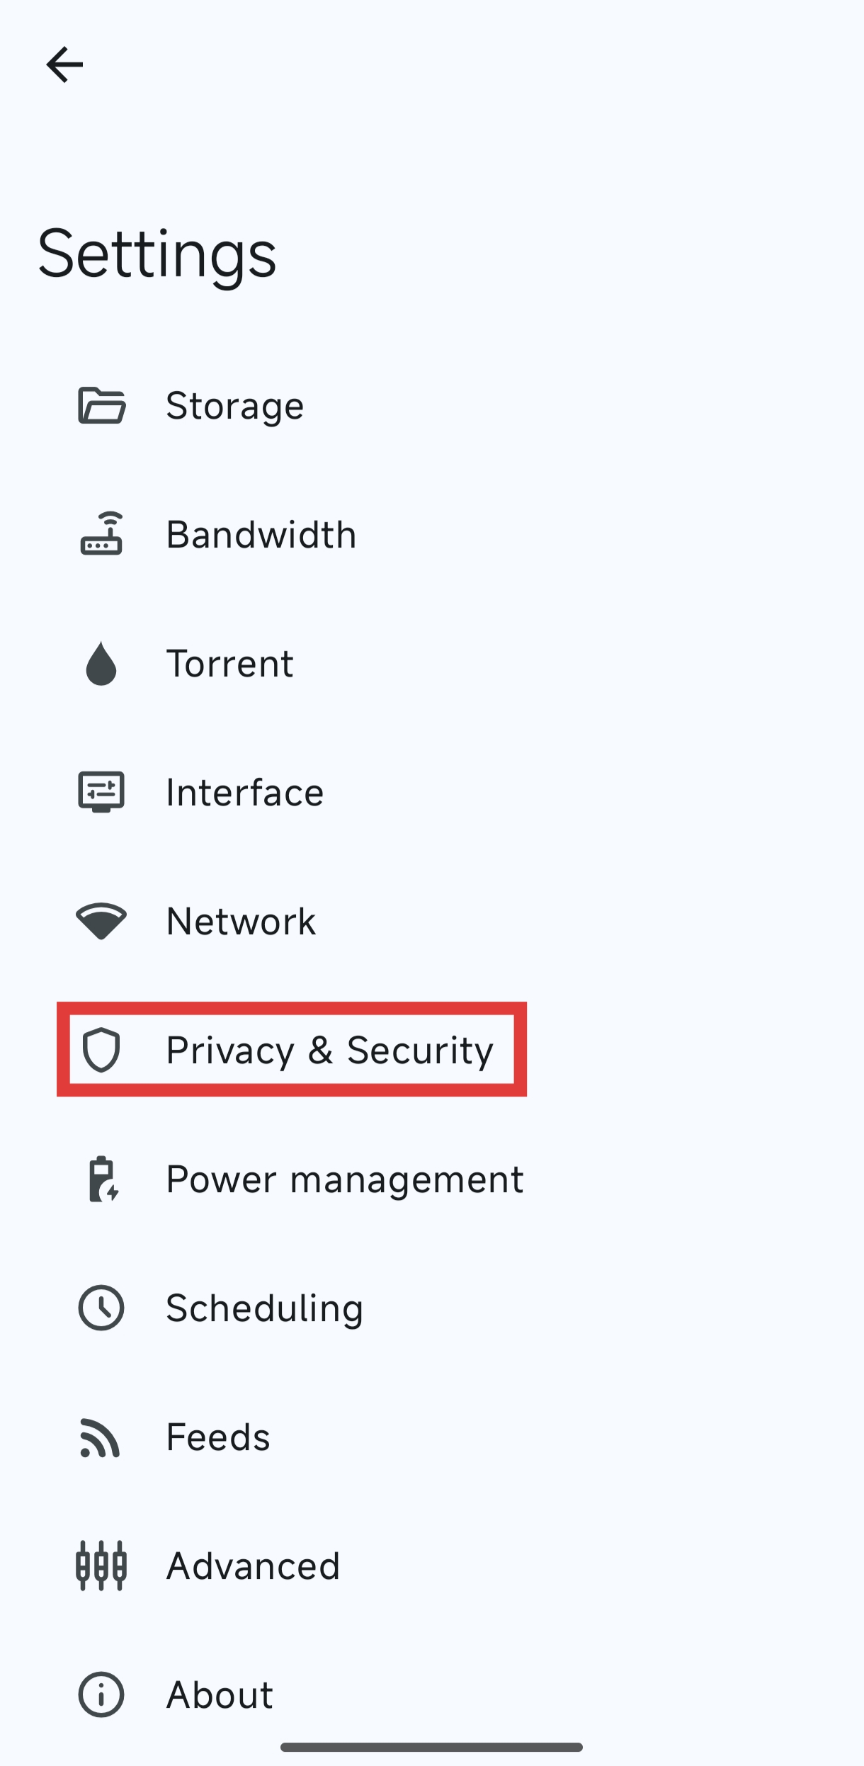This screenshot has width=864, height=1766.
Task: Tap the Privacy & Security shield icon
Action: (x=101, y=1050)
